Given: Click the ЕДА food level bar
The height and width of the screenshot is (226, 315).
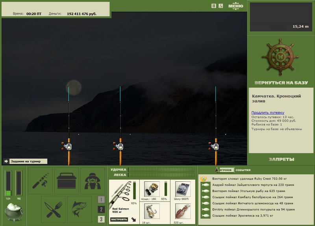Looking at the screenshot, I should [x=8, y=183].
